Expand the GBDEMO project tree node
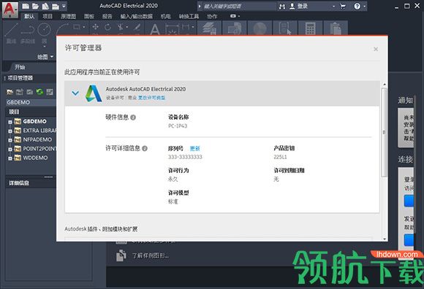 point(10,122)
